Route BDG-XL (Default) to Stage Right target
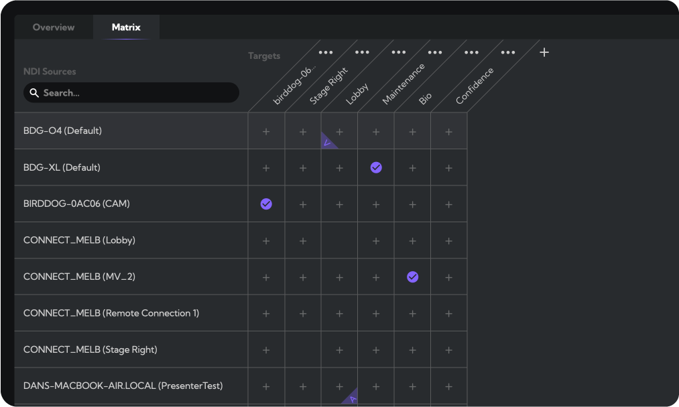 click(303, 167)
